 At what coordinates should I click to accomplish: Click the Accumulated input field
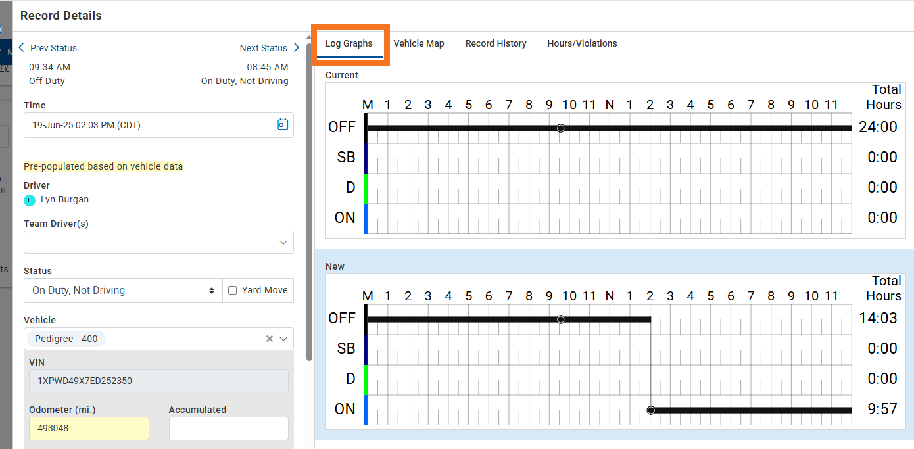[228, 428]
